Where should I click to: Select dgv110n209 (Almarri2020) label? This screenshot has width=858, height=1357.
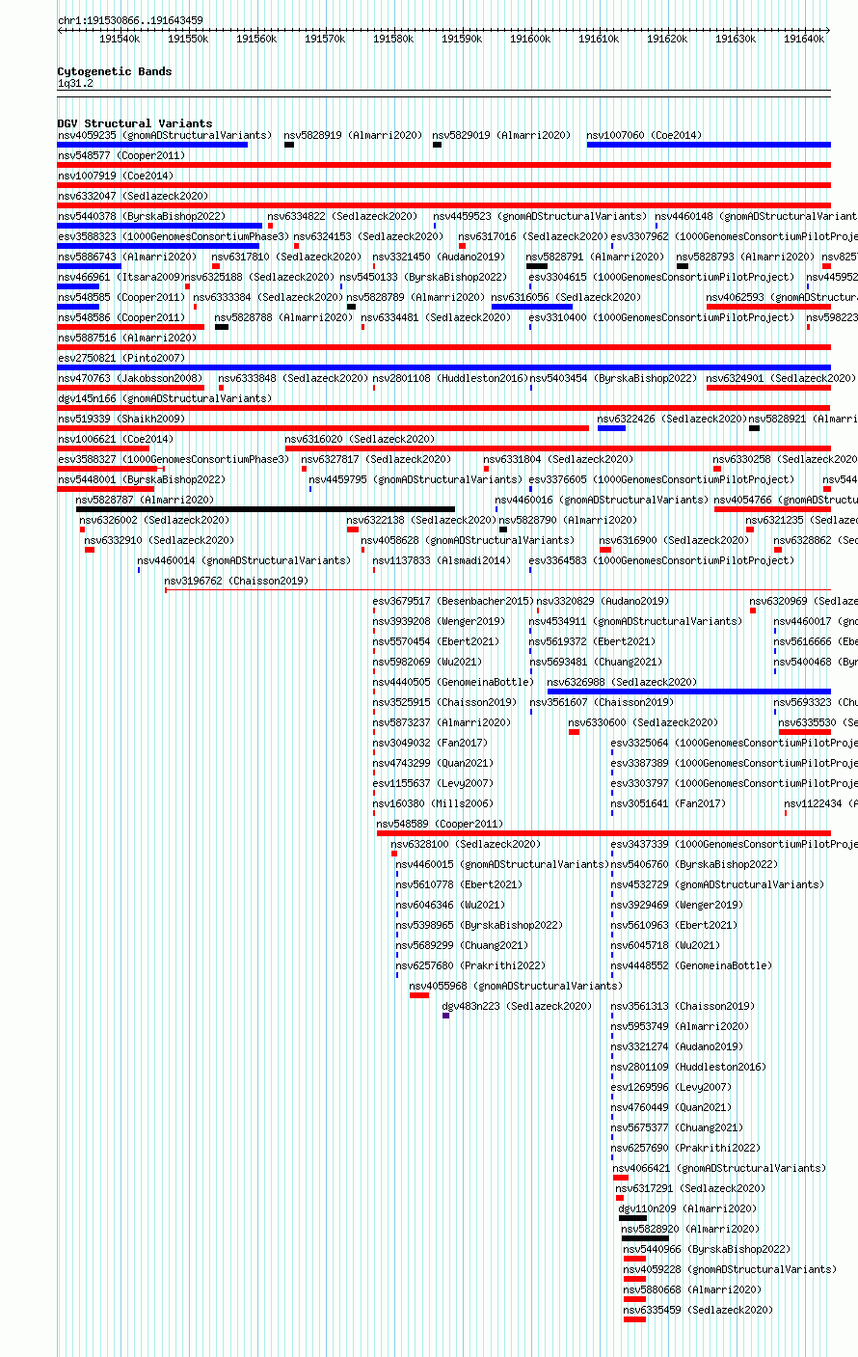(x=688, y=1208)
